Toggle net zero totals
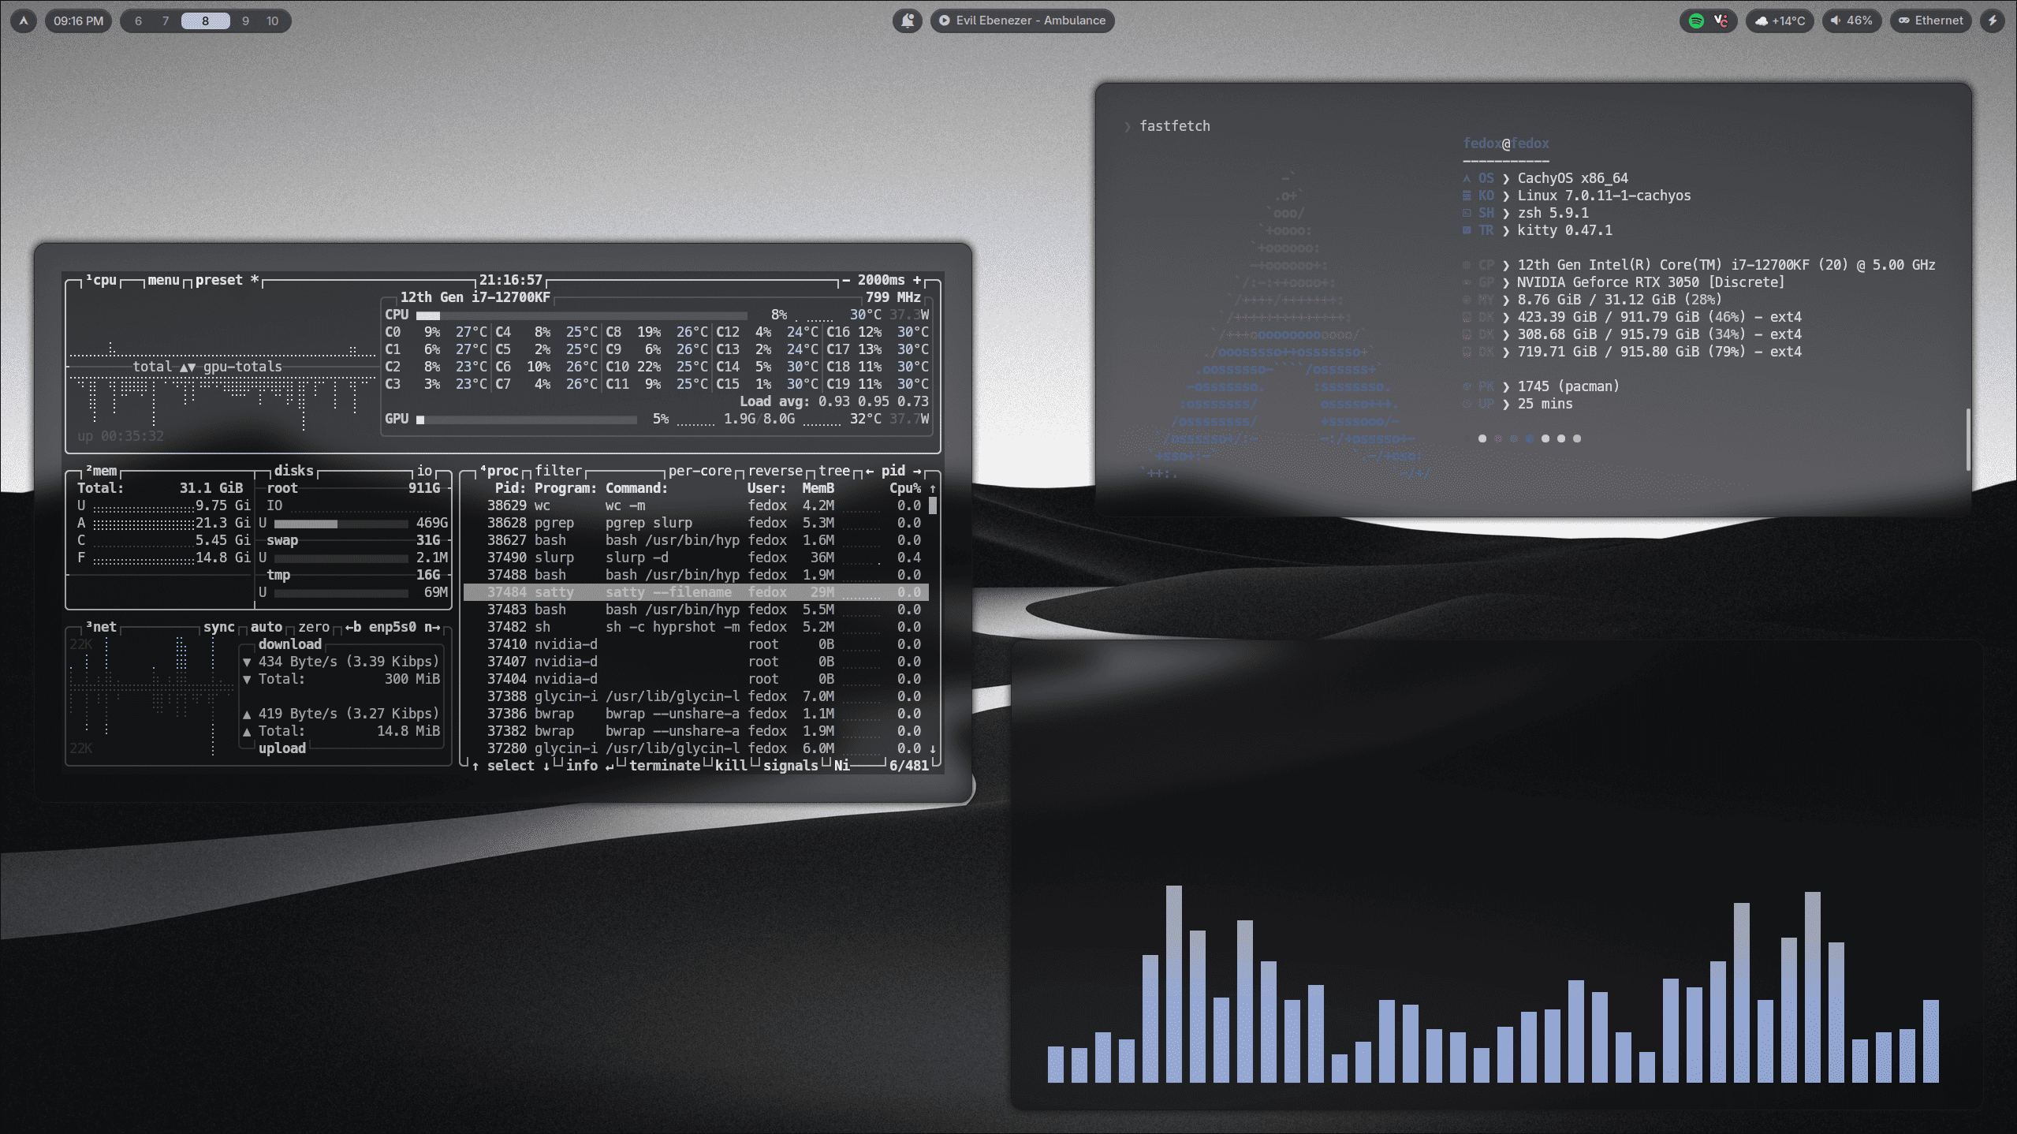The image size is (2017, 1134). (314, 627)
